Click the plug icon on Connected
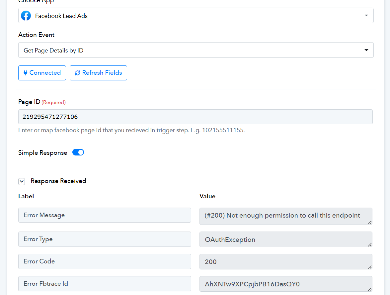Viewport: 390px width, 295px height. [26, 73]
